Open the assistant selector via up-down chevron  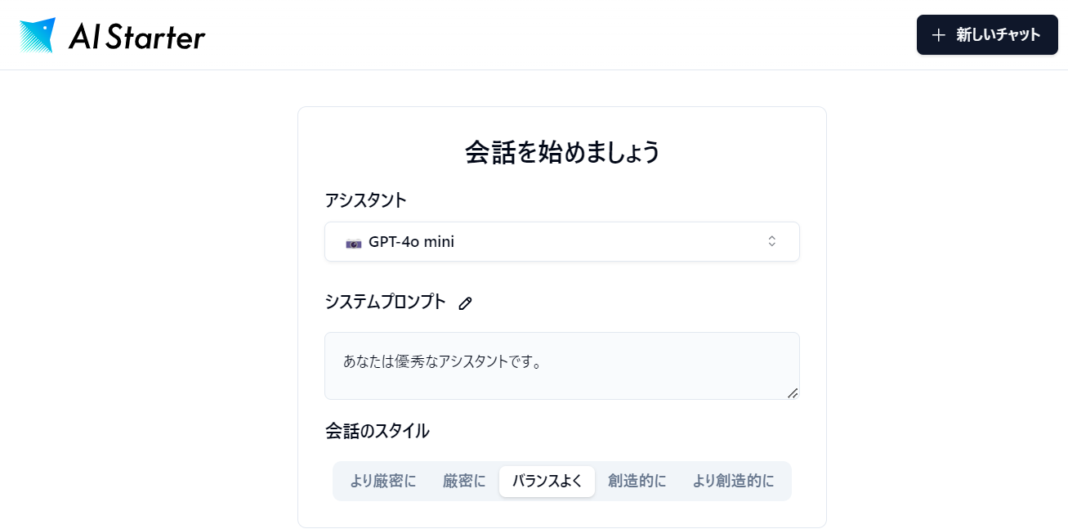(x=771, y=242)
